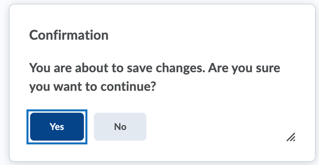Hit No in the Confirmation dialog
Screen dimensions: 319x165
click(120, 126)
